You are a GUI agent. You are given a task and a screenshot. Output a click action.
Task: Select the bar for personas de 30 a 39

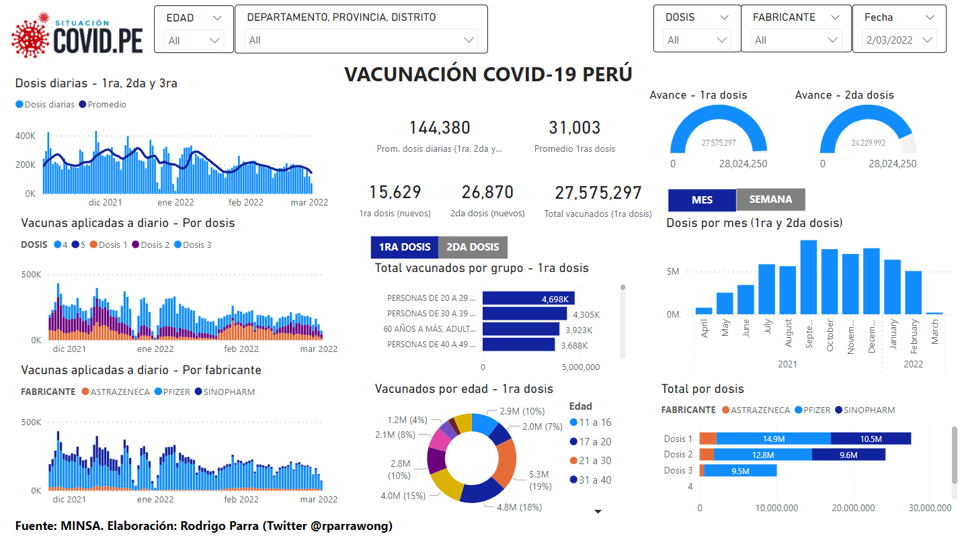tap(525, 314)
